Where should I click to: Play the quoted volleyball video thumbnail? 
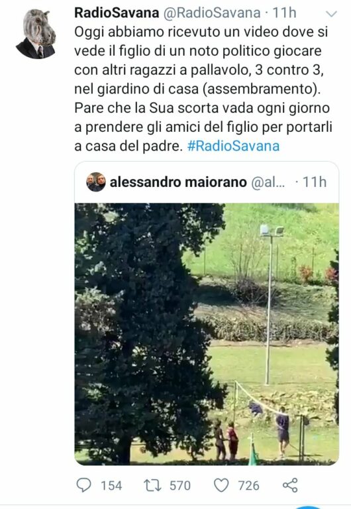click(207, 334)
